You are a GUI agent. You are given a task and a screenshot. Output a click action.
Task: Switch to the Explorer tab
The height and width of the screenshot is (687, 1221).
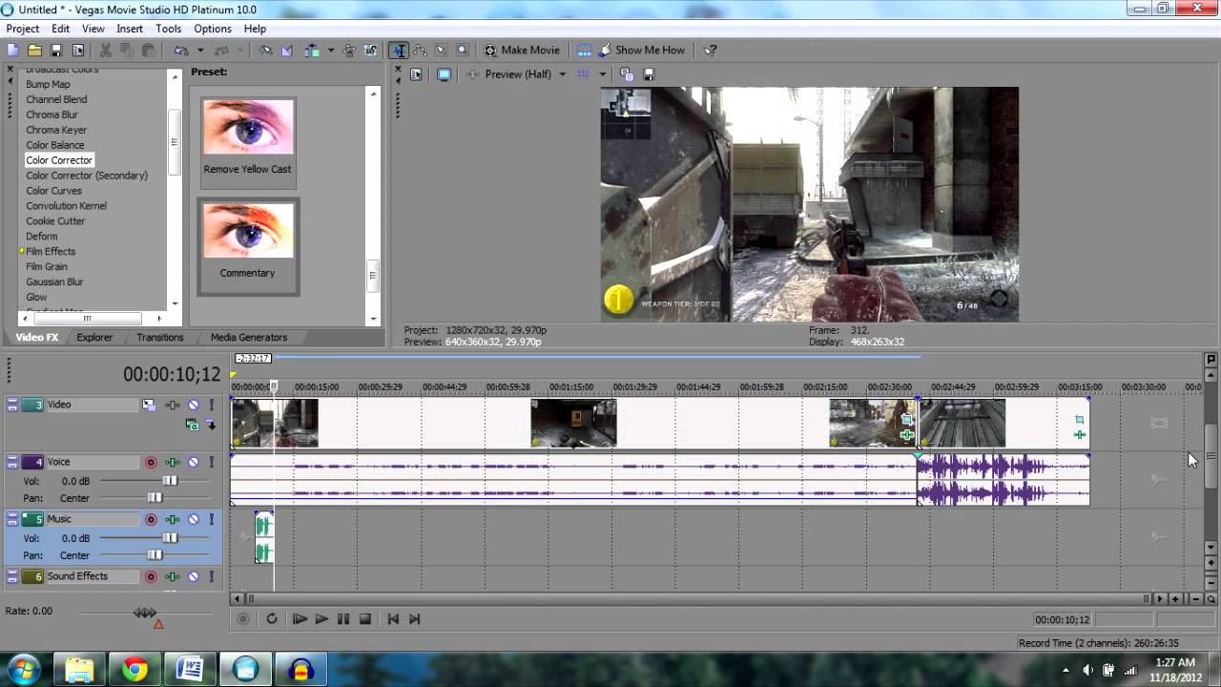(94, 337)
